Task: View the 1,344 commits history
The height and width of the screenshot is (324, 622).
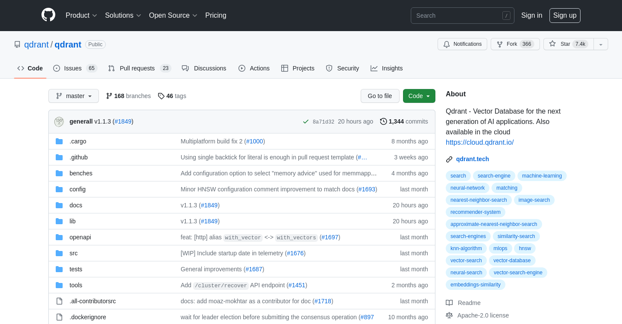Action: coord(404,121)
